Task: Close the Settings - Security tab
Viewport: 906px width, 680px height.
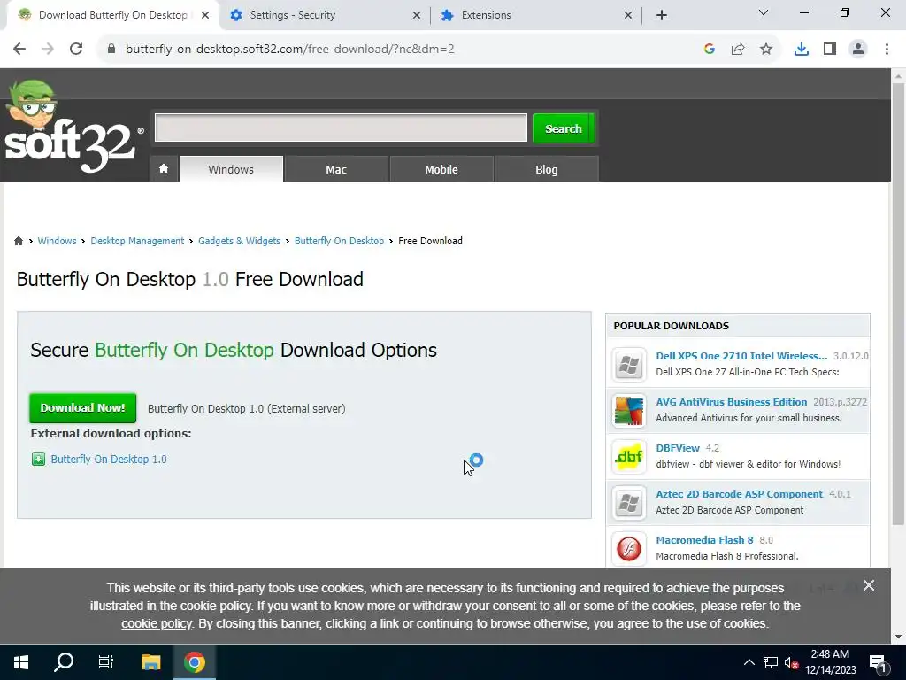Action: click(417, 15)
